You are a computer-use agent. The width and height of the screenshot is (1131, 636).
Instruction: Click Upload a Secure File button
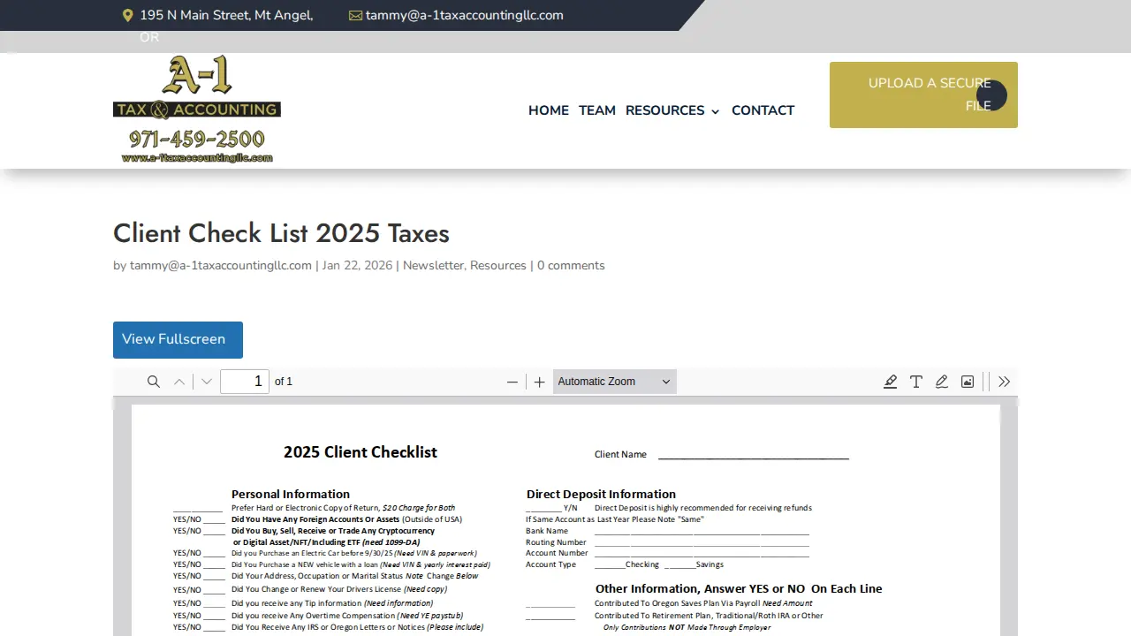point(923,95)
